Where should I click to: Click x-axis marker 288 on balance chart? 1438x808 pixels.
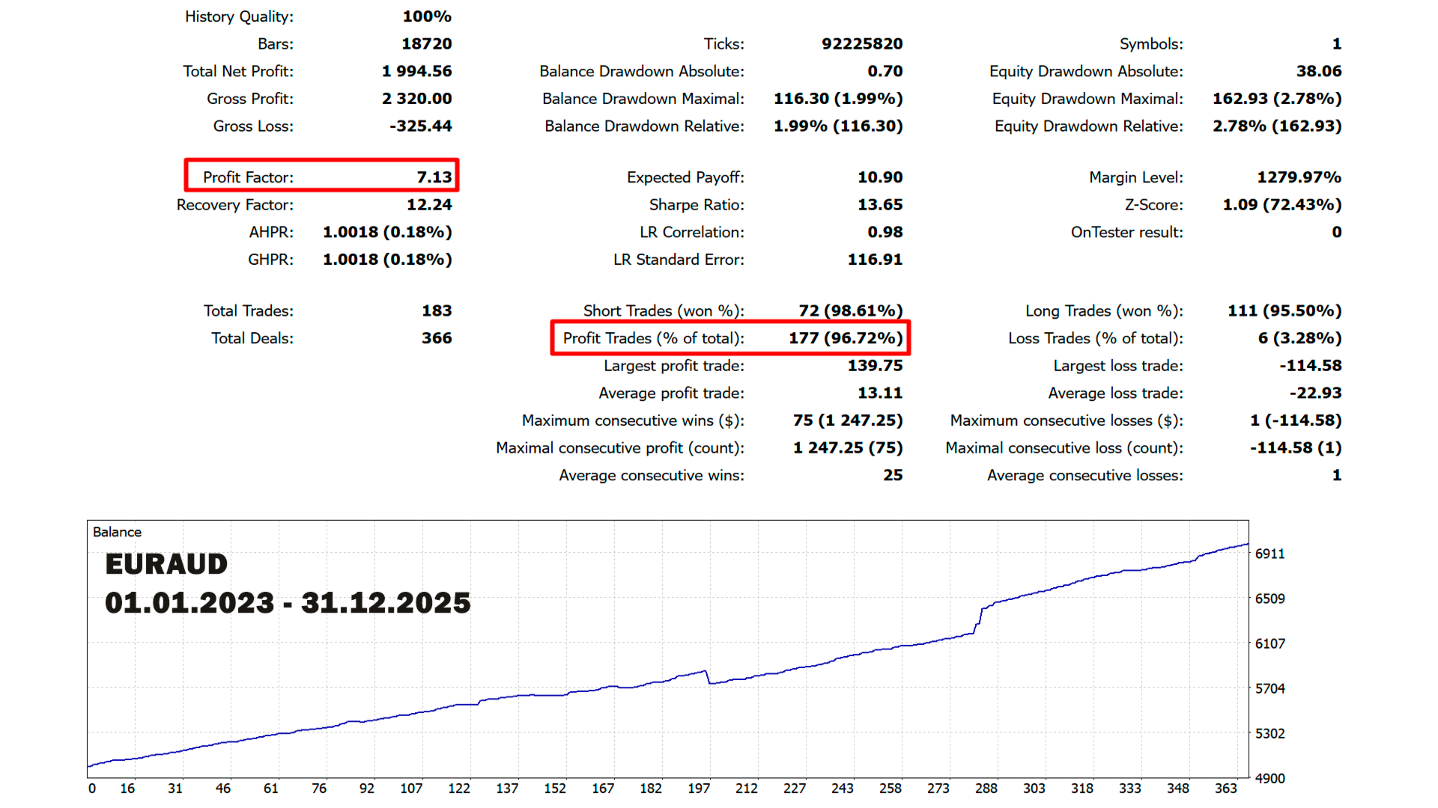coord(986,789)
